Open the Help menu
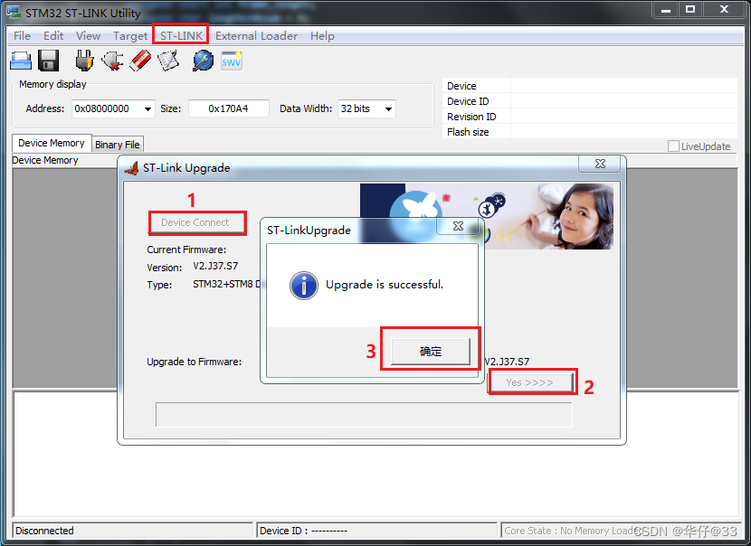The width and height of the screenshot is (751, 546). (x=322, y=36)
